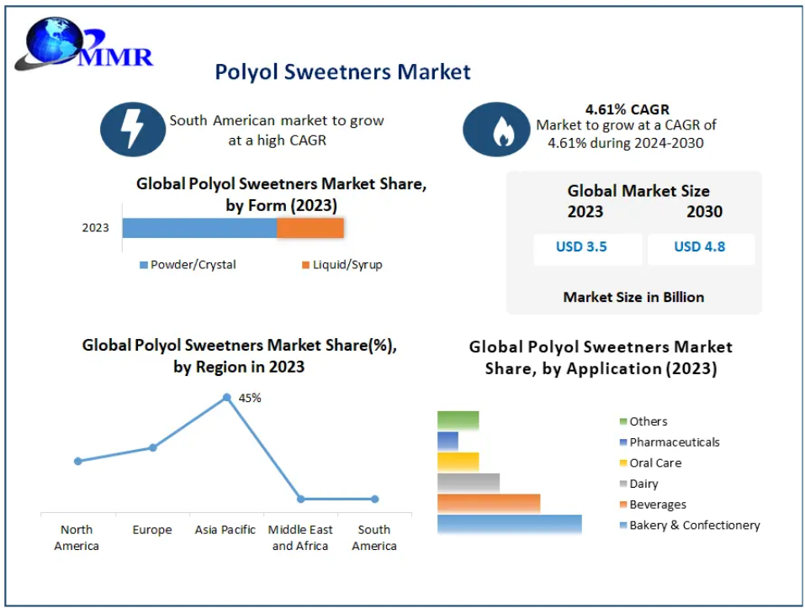Click the South America line data point
805x608 pixels.
pyautogui.click(x=374, y=499)
